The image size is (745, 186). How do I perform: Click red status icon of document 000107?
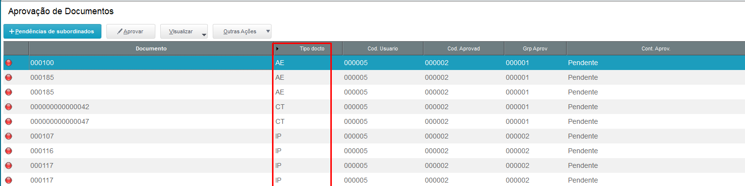pos(8,136)
